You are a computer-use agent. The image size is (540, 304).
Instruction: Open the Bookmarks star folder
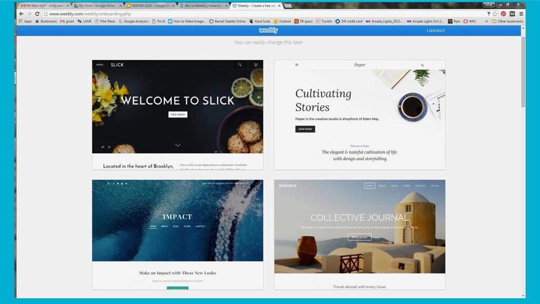coord(46,21)
